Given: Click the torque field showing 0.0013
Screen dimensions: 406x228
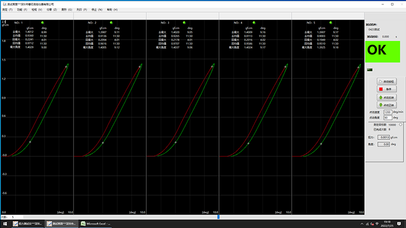Looking at the screenshot, I should (384, 137).
